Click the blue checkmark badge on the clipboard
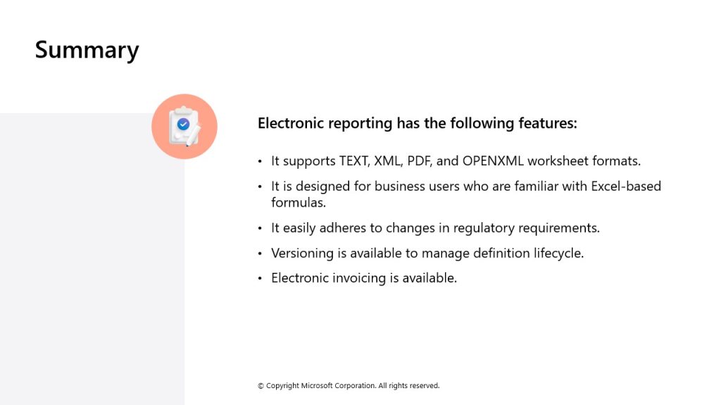Screen dimensions: 721x405 [x=184, y=124]
